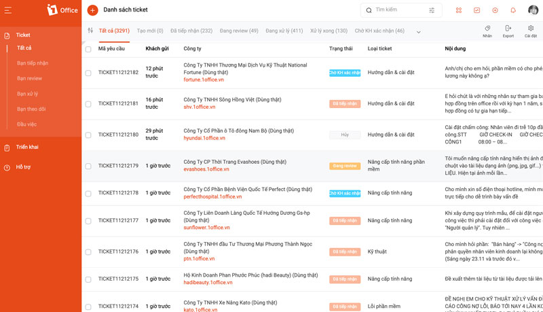Open column filter icon beside Tất cả tab

(90, 31)
